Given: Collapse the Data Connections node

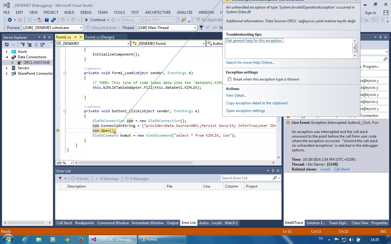Looking at the screenshot, I should (7, 57).
